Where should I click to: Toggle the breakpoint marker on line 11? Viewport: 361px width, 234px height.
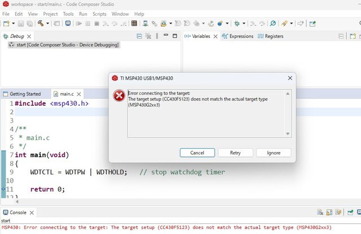tap(3, 189)
